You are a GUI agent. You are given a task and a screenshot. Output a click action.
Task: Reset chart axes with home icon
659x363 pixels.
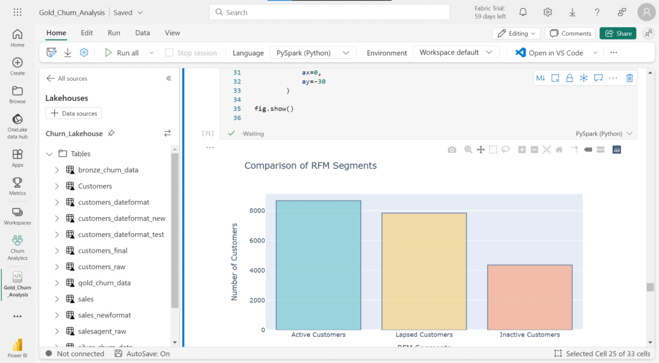(x=559, y=150)
